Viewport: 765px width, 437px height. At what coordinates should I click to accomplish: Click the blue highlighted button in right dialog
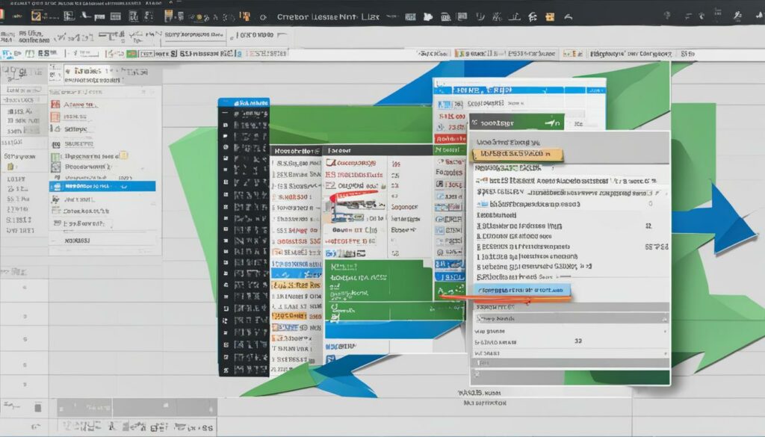tap(522, 290)
